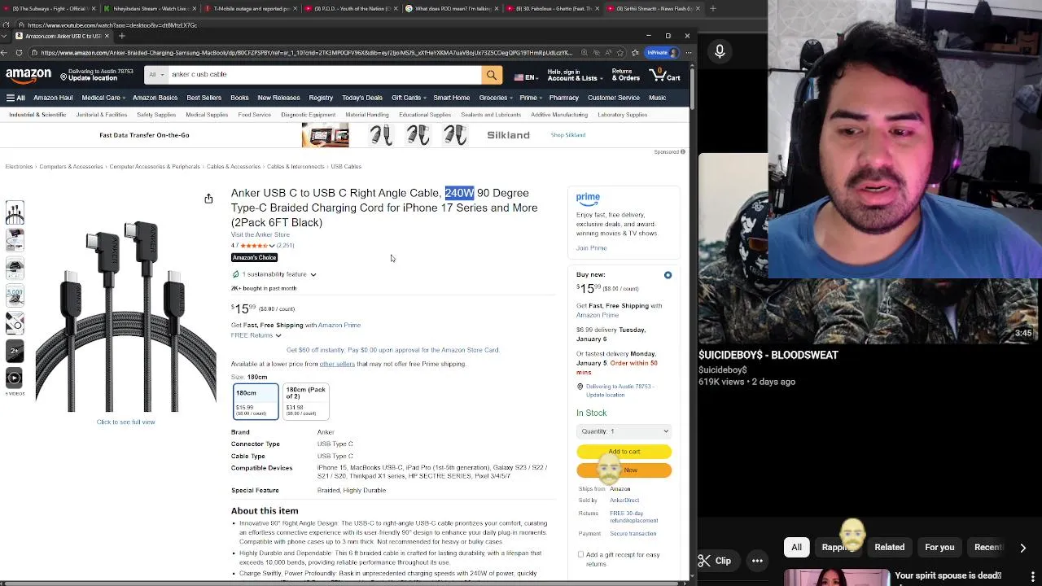Screen dimensions: 1042x586
Task: Open the InPrivate profile button
Action: (661, 53)
